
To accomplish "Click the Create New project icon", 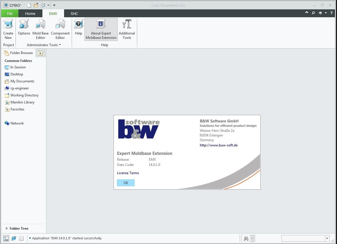I will click(8, 29).
